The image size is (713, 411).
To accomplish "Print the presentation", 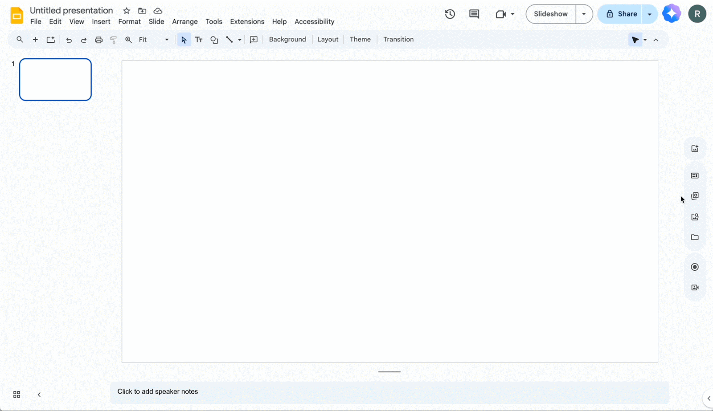I will tap(98, 39).
